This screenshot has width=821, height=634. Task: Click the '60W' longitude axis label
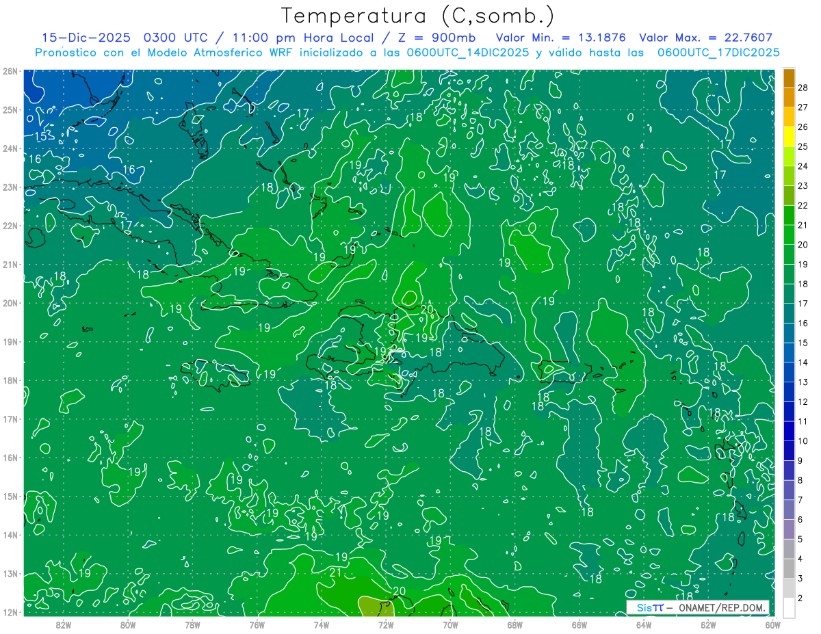pos(772,624)
